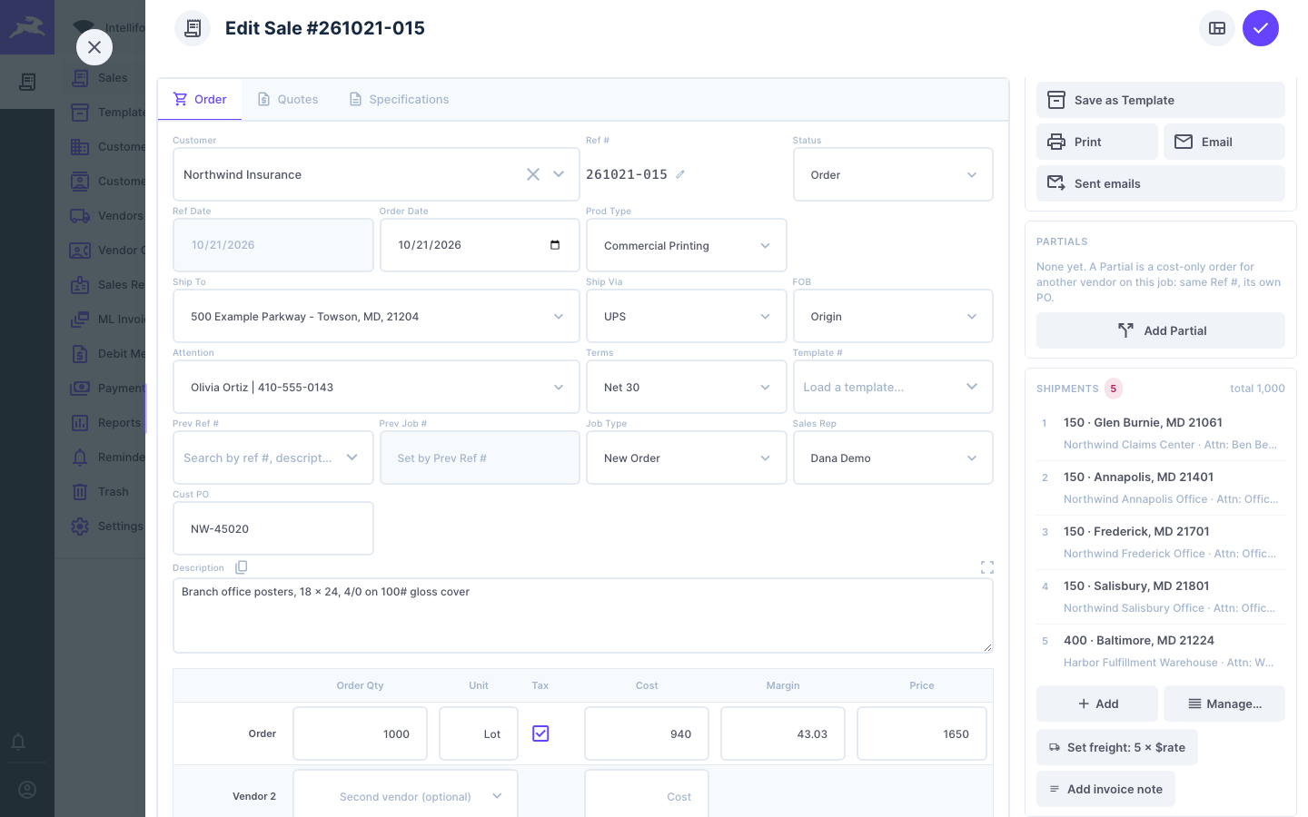
Task: Click Save as Template
Action: [1161, 100]
